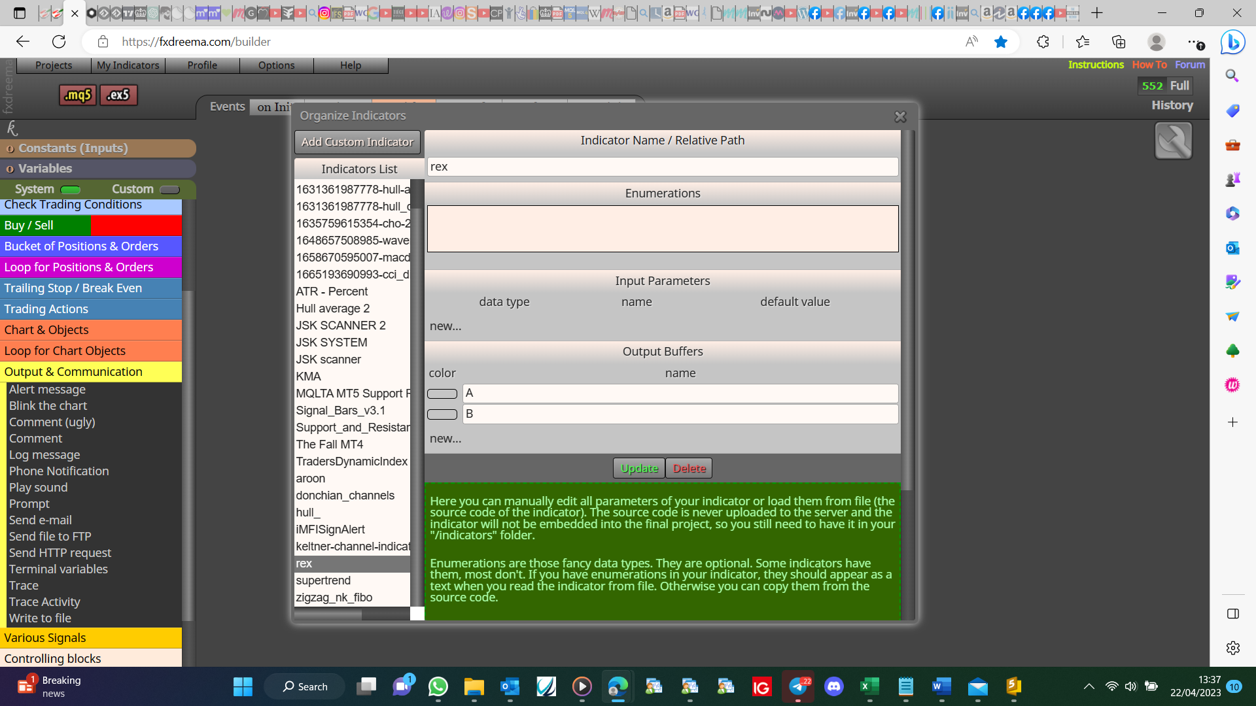Click Add Custom Indicator button
The width and height of the screenshot is (1256, 706).
[x=357, y=142]
